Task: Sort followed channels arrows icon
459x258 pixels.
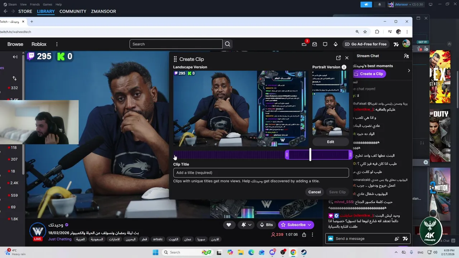Action: click(x=14, y=78)
